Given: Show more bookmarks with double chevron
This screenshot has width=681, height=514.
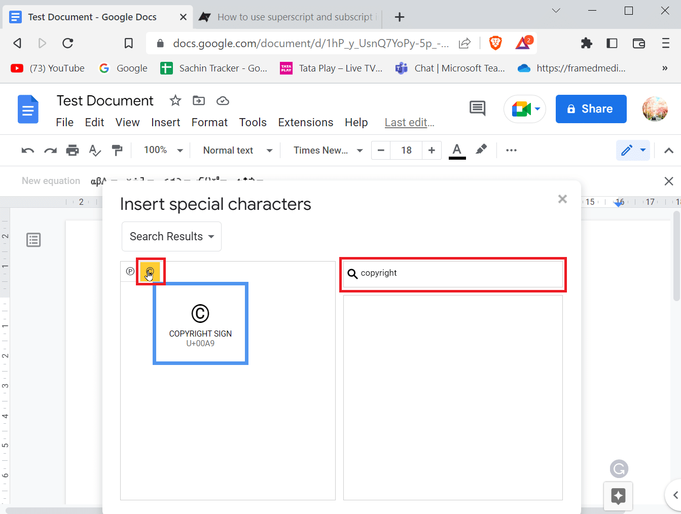Looking at the screenshot, I should pos(665,68).
